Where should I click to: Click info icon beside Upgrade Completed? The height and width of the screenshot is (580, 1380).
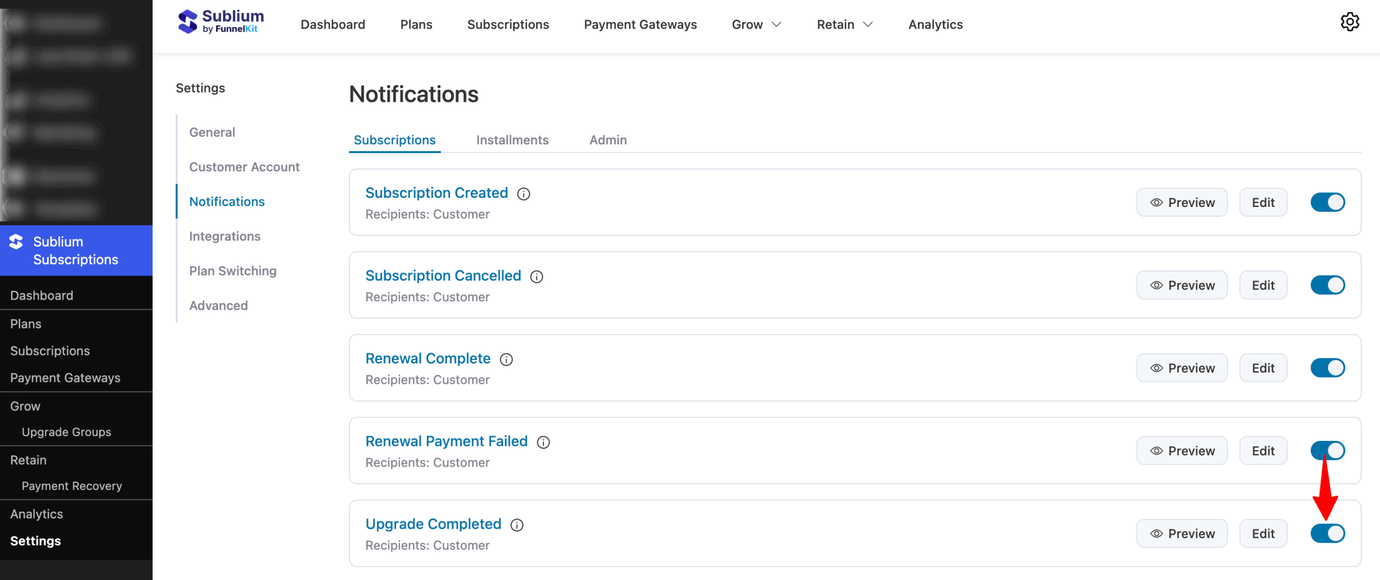pyautogui.click(x=516, y=524)
